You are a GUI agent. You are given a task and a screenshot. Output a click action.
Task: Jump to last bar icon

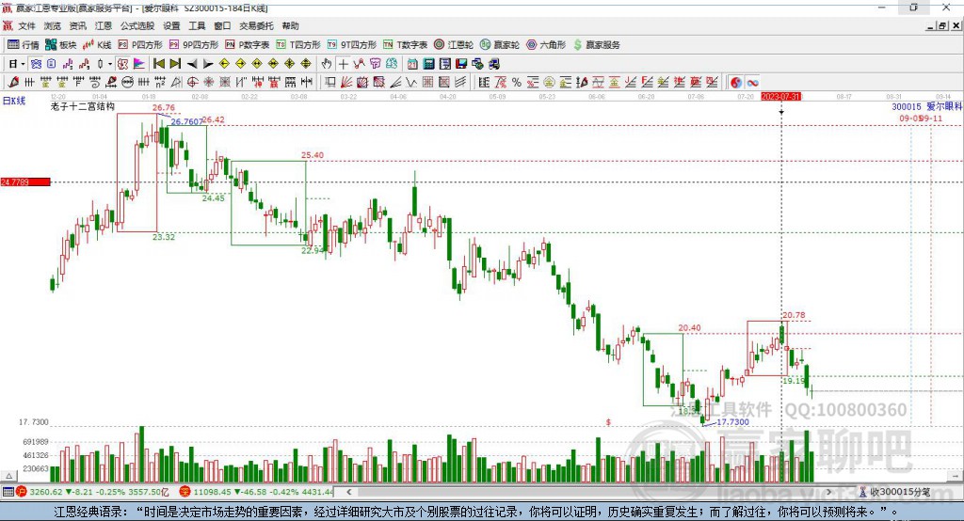(x=175, y=64)
